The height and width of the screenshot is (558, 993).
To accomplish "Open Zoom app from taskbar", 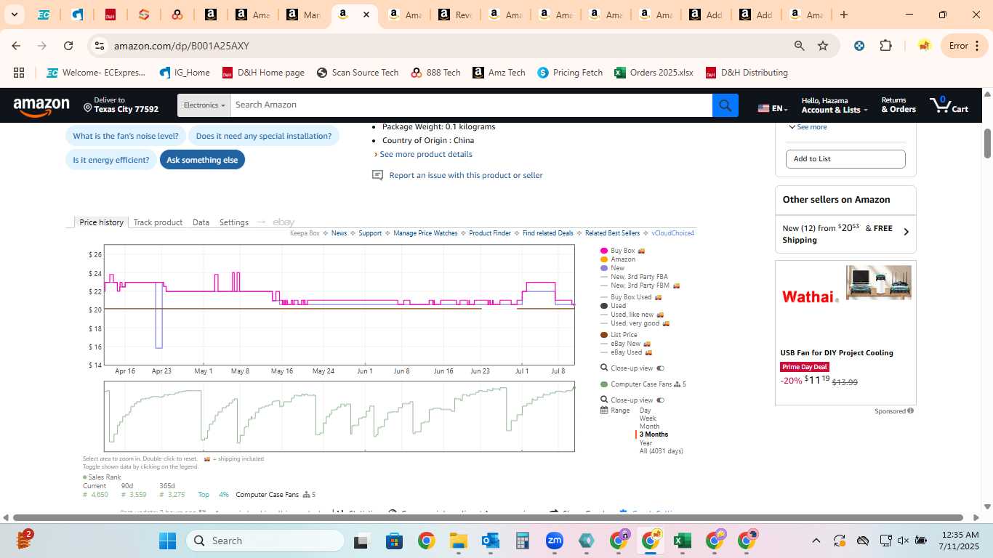I will 555,541.
